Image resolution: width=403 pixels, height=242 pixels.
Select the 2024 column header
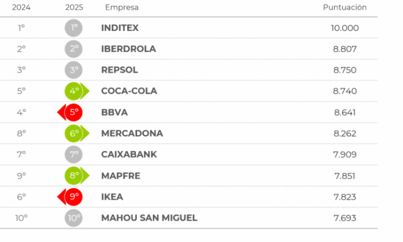21,8
